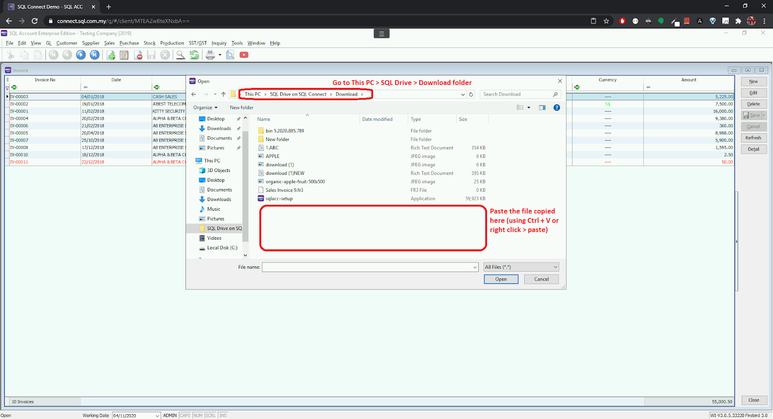773x419 pixels.
Task: Click the Edit notepad toolbar icon
Action: pos(124,55)
